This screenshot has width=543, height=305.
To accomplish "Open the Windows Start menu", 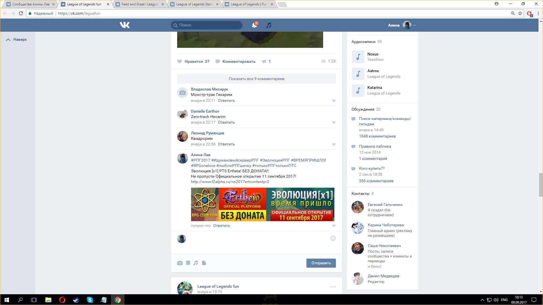I will tap(7, 300).
